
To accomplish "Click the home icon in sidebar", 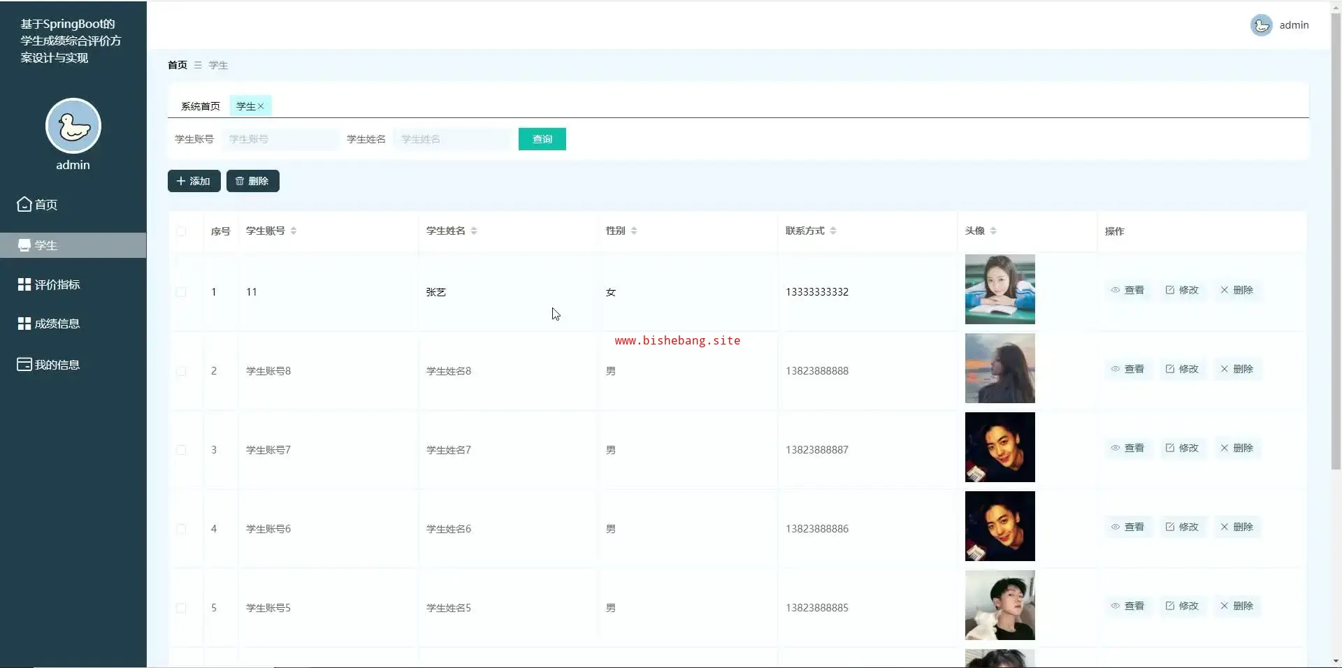I will [24, 204].
